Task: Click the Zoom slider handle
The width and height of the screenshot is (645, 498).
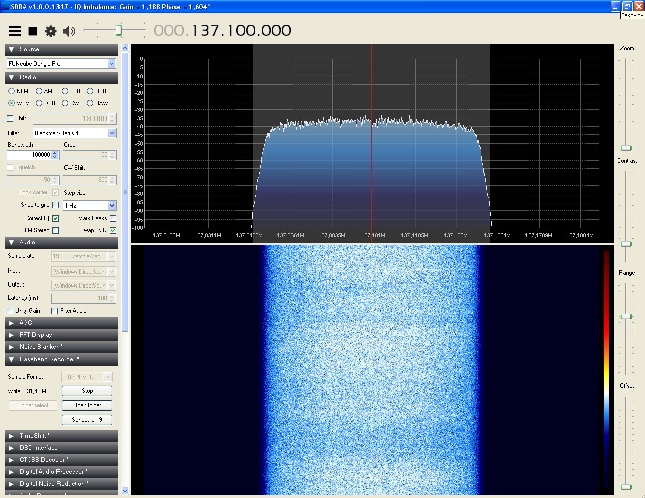Action: [x=626, y=148]
